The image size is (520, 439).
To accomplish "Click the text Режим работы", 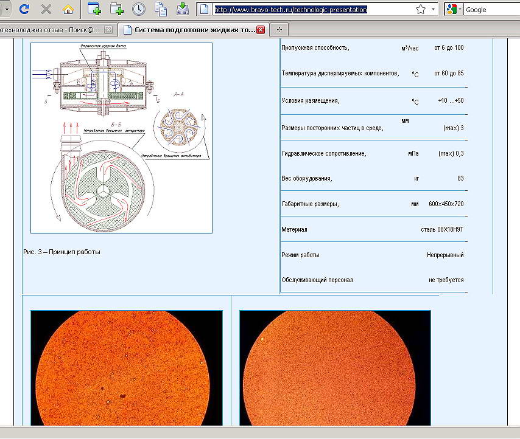I will [x=300, y=255].
